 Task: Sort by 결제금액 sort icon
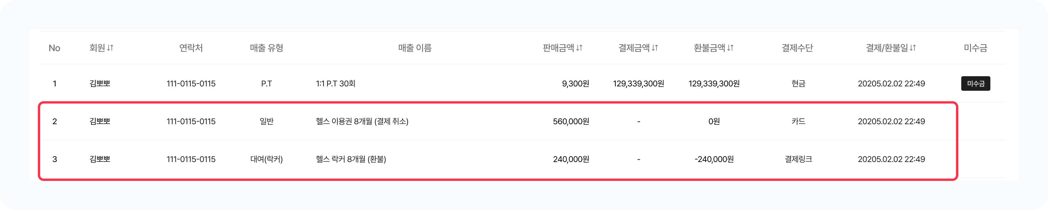coord(655,48)
